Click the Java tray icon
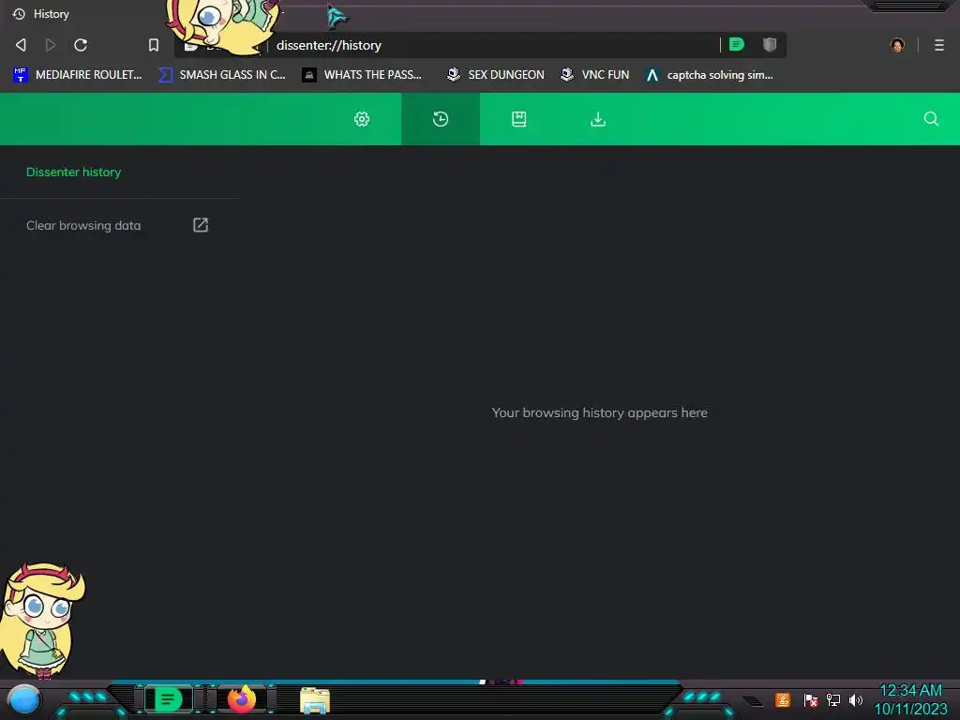The image size is (960, 720). (x=783, y=699)
